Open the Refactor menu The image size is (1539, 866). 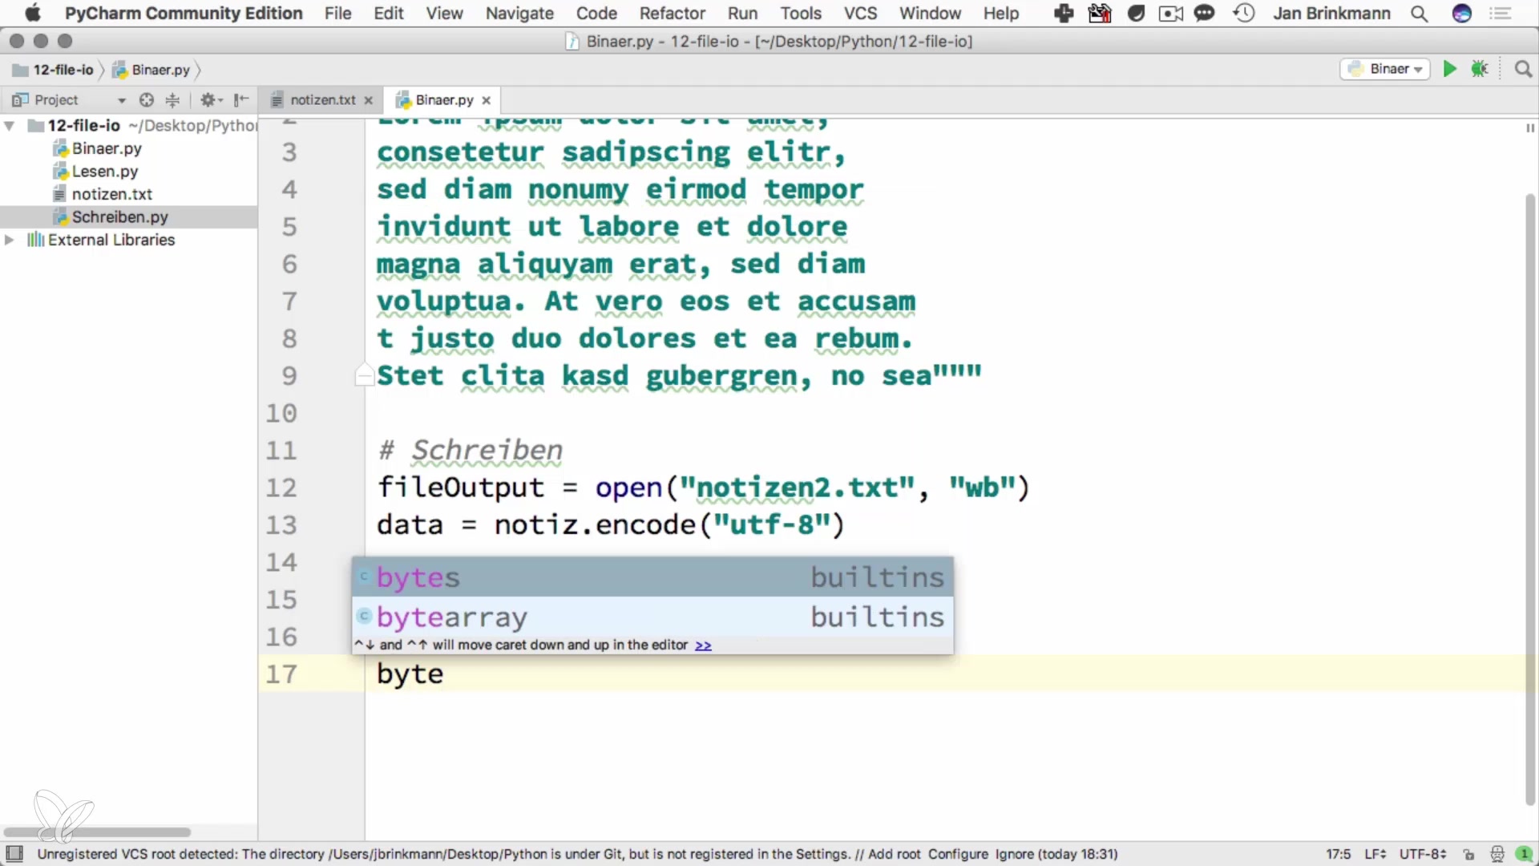click(672, 13)
